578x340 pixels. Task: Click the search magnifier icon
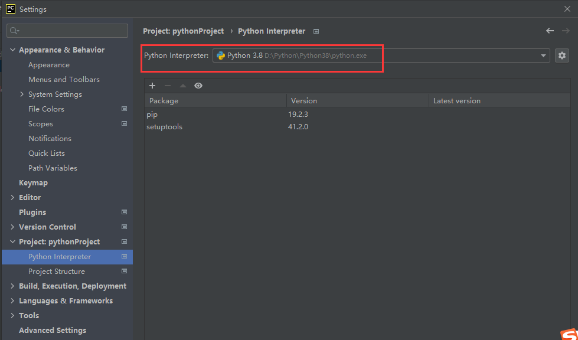[14, 31]
